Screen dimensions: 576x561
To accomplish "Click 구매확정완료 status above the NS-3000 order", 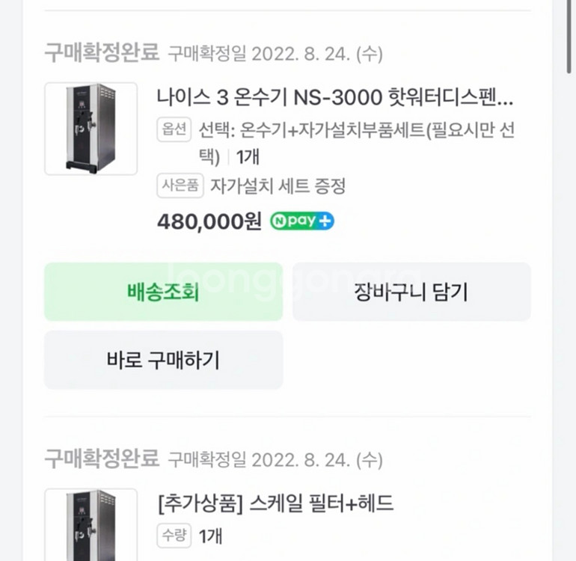I will [x=102, y=53].
